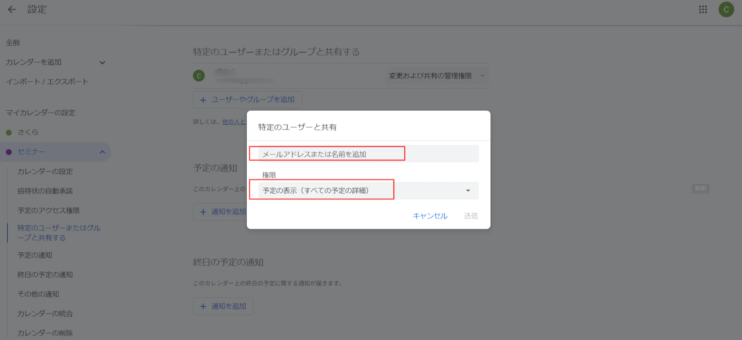Select カレンダーの設定 under セミナー
Viewport: 742px width, 340px height.
pyautogui.click(x=45, y=171)
